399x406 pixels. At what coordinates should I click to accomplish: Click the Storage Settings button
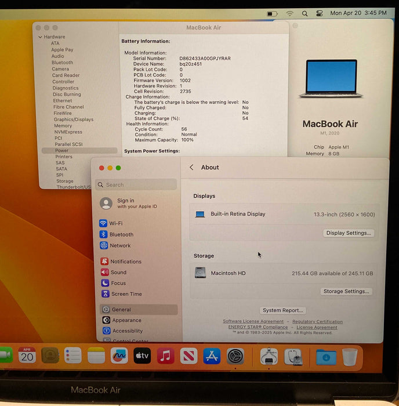(346, 291)
